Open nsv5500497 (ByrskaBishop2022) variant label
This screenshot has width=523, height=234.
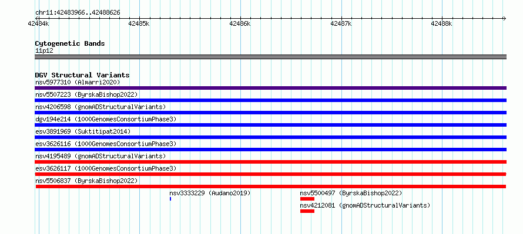coord(351,193)
